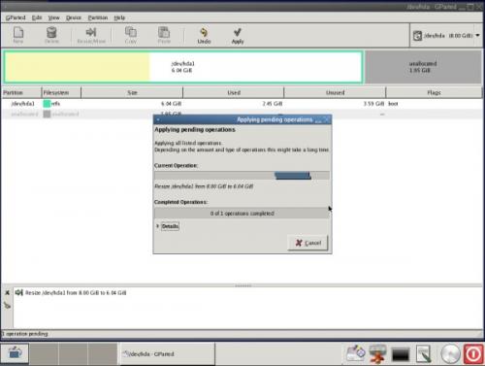
Task: Click the ntfs filesystem color swatch
Action: click(x=47, y=104)
